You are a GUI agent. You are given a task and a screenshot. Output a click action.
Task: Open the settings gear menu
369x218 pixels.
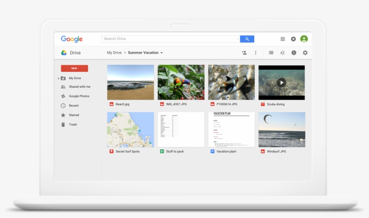tap(305, 53)
